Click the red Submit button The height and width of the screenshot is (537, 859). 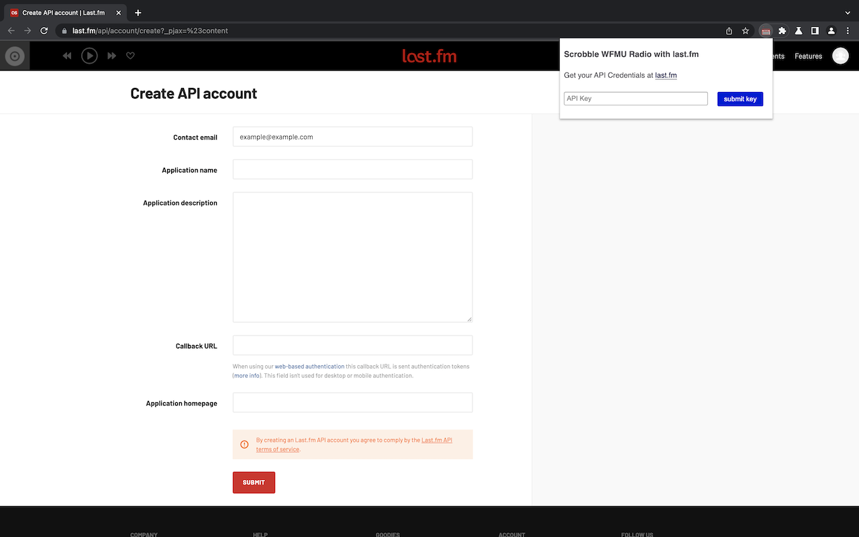254,483
